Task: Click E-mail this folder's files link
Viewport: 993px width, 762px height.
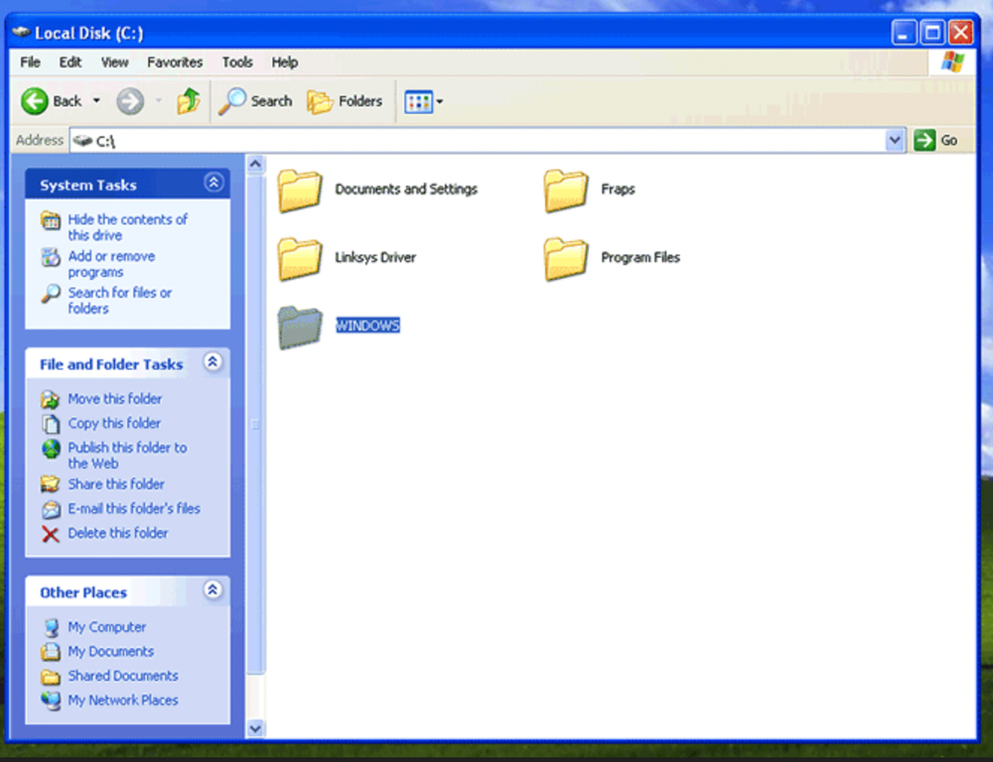Action: click(134, 508)
